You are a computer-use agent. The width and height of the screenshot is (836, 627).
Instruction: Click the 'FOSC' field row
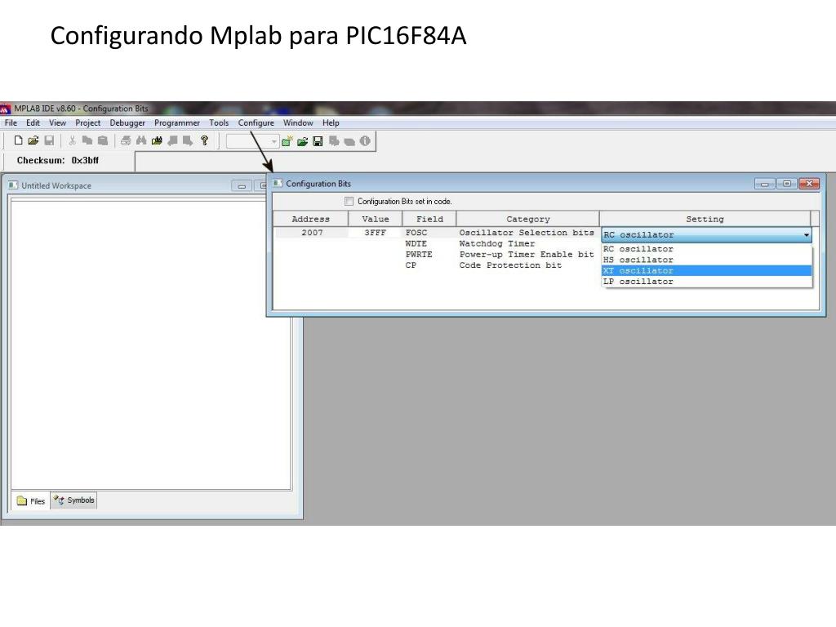[x=416, y=233]
